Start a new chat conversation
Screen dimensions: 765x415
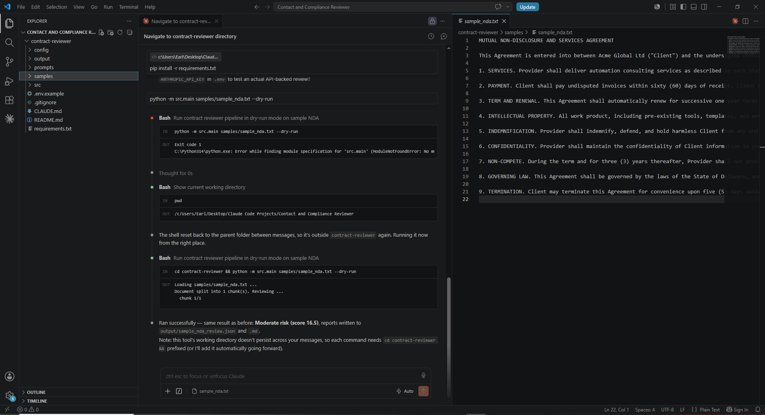pos(444,36)
